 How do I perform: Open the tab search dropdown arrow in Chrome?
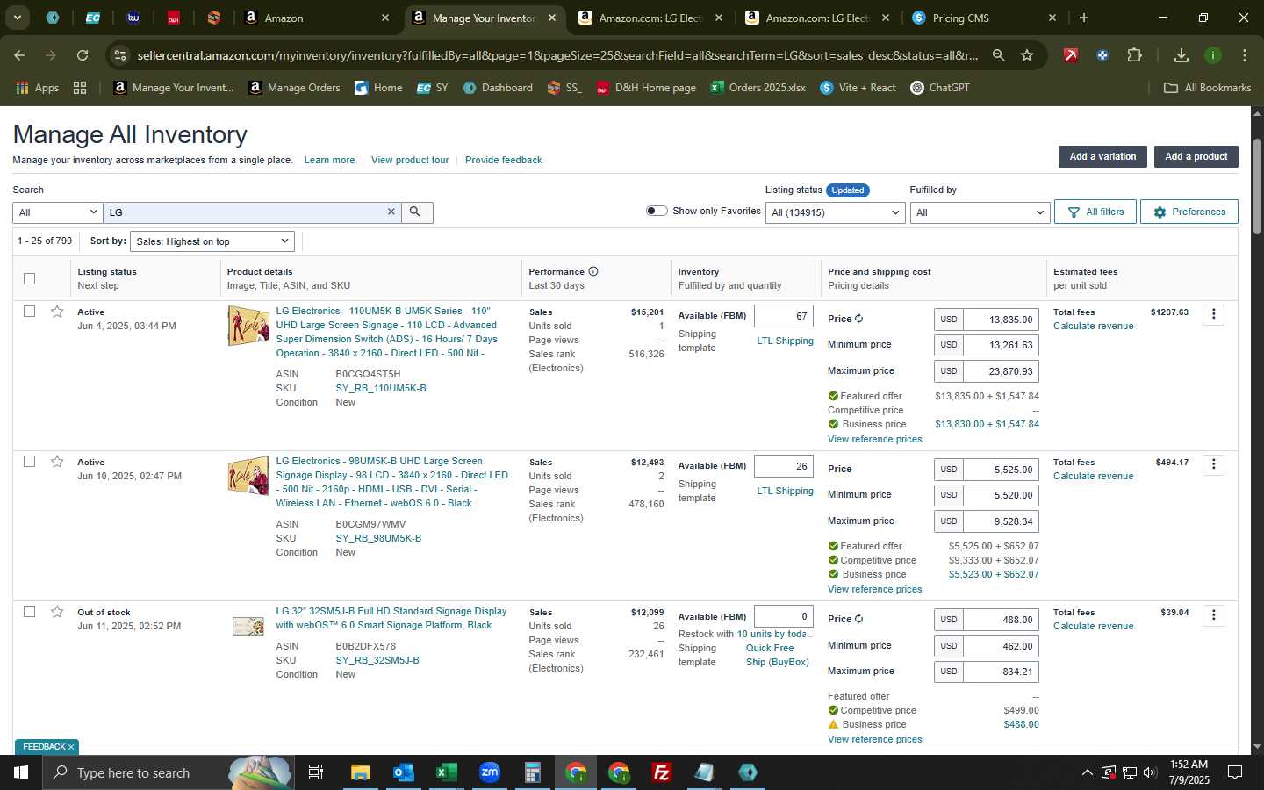17,18
